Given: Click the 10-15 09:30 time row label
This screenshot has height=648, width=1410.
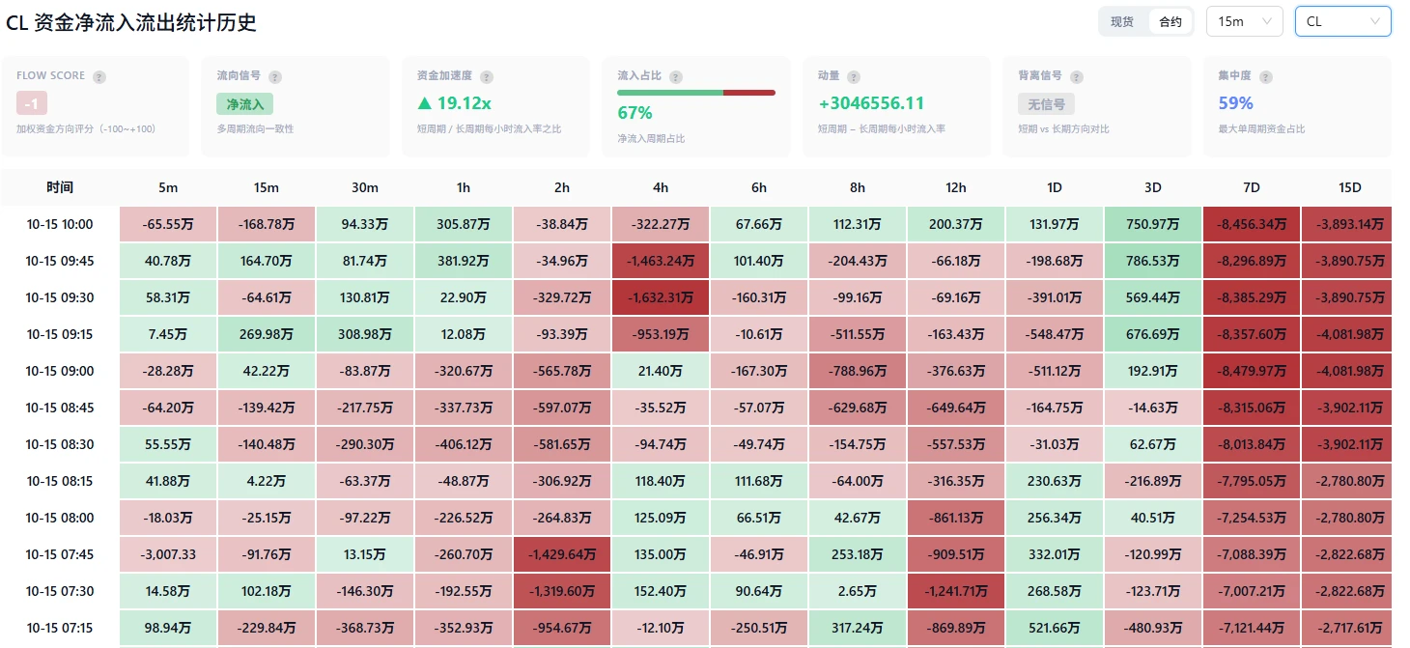Looking at the screenshot, I should pyautogui.click(x=60, y=297).
